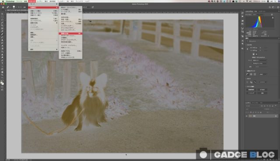280x161 pixels.
Task: Select the History Brush tool
Action: coord(2,43)
